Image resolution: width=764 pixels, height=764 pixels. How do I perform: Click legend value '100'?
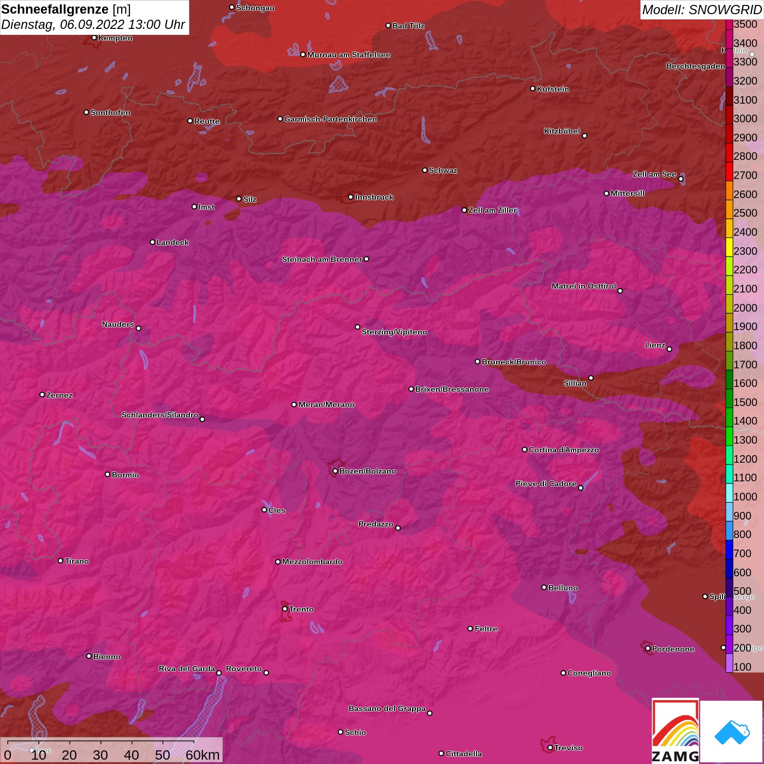click(743, 667)
